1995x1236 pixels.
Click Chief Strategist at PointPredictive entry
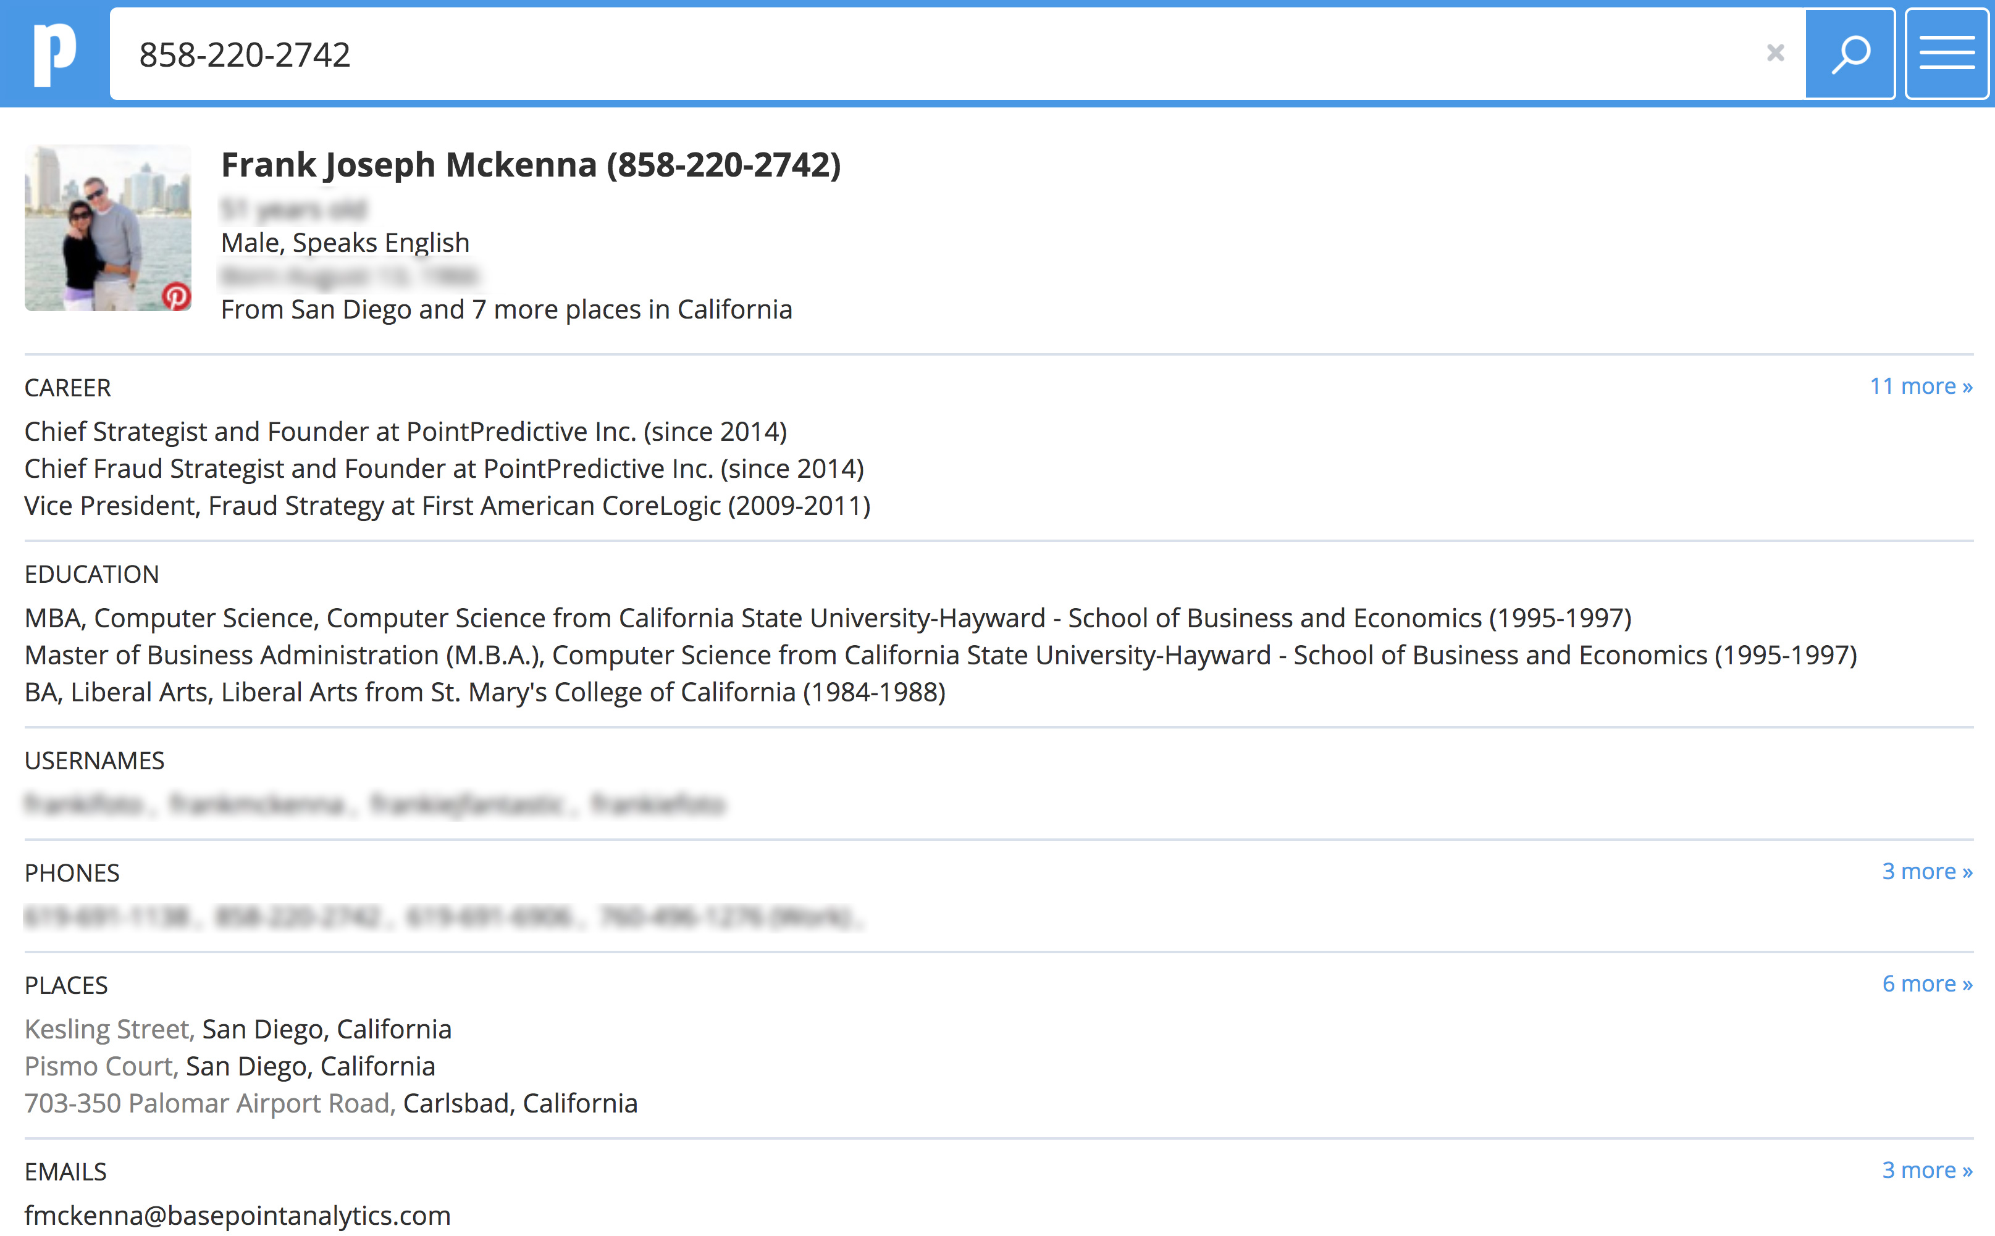[x=406, y=432]
